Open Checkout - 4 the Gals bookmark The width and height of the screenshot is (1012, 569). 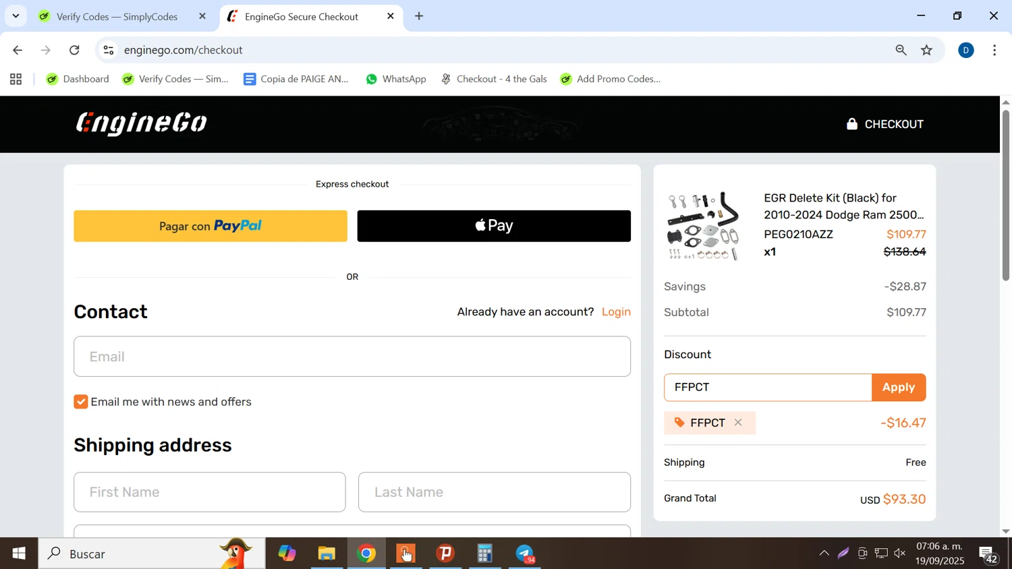coord(494,79)
